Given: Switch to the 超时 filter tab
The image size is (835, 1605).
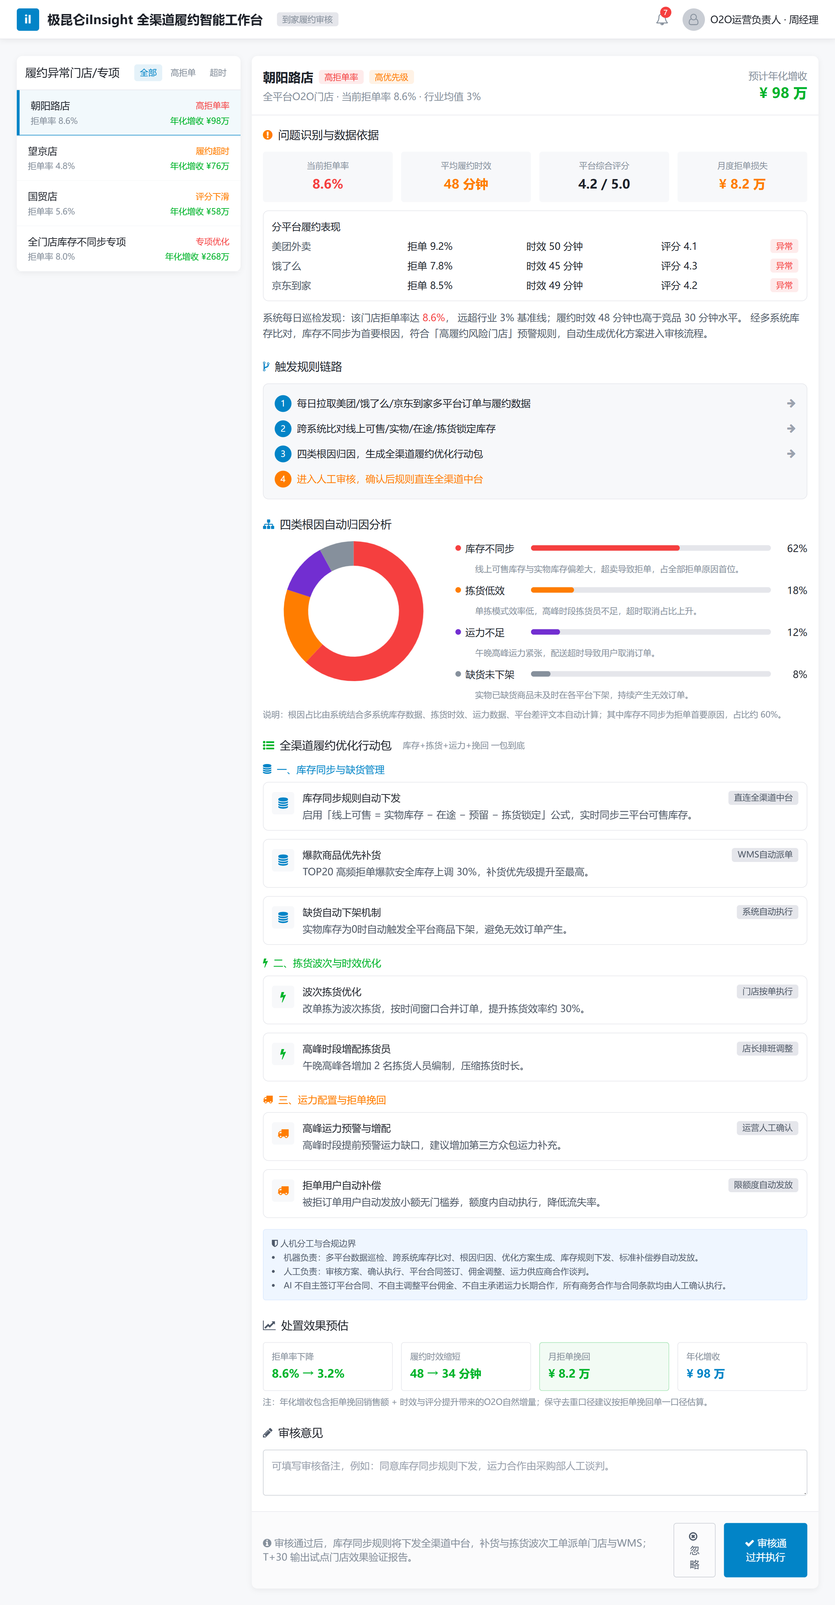Looking at the screenshot, I should click(218, 73).
